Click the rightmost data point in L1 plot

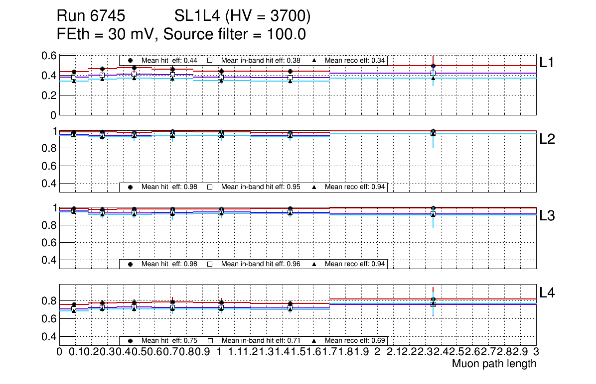(x=434, y=66)
